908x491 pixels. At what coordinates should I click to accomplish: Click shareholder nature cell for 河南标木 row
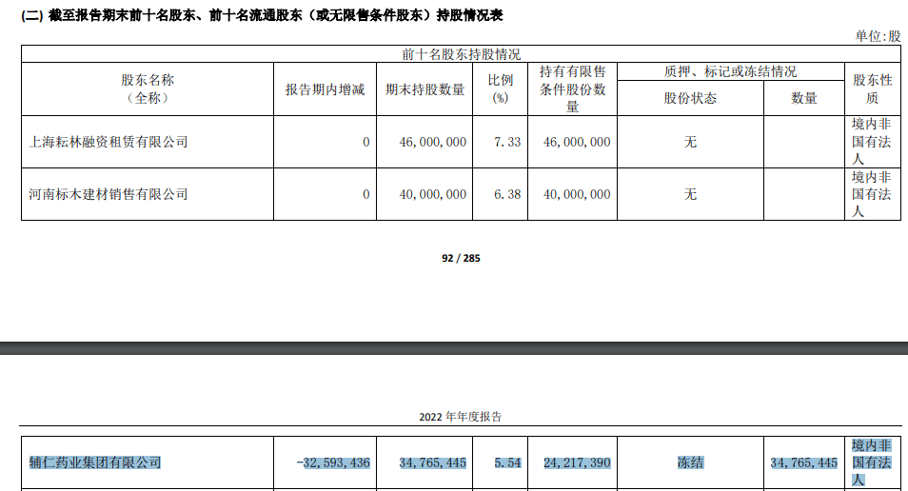pos(872,194)
